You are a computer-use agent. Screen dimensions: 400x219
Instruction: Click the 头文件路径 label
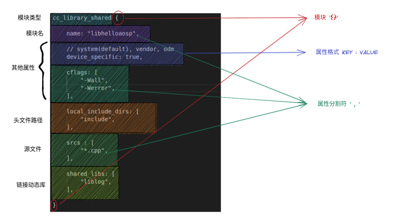point(28,120)
